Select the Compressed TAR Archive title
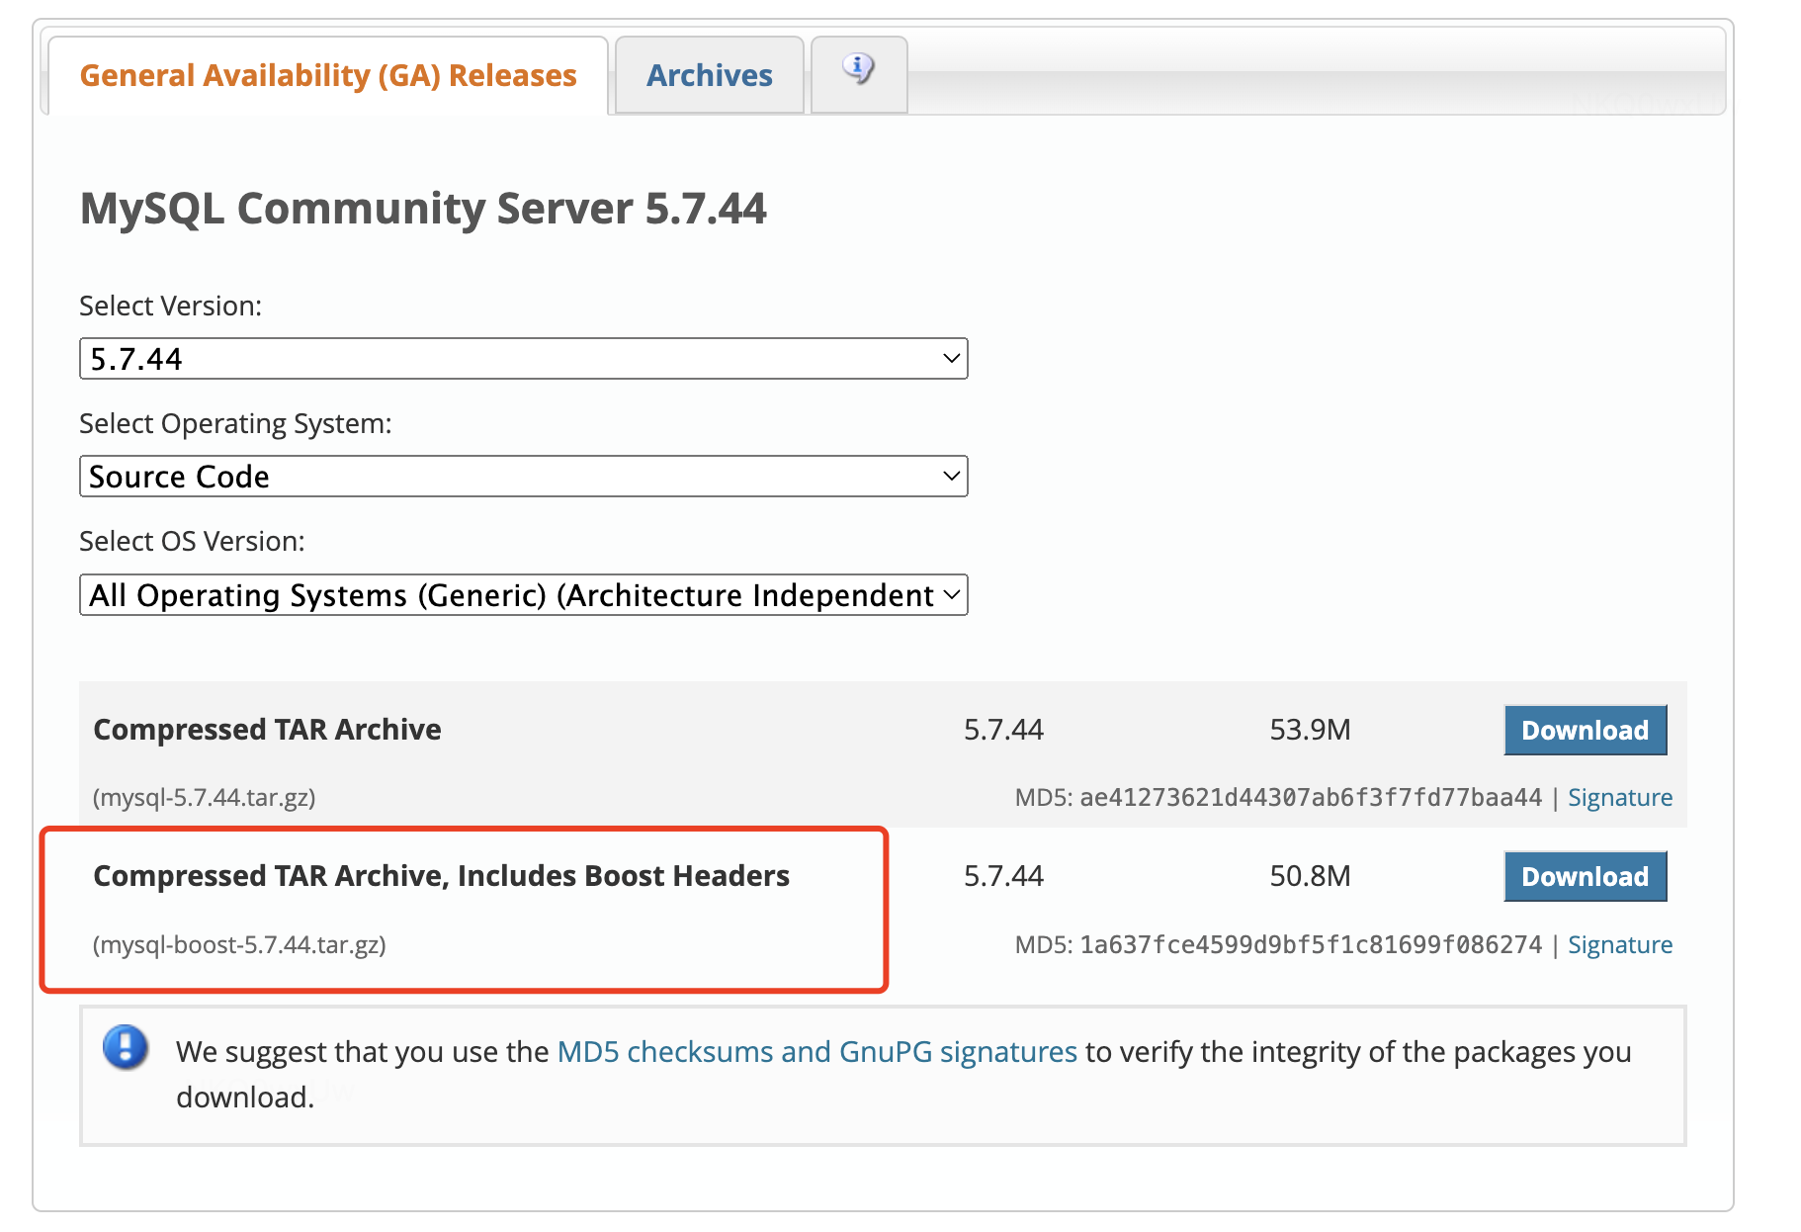The height and width of the screenshot is (1232, 1801). (x=267, y=730)
